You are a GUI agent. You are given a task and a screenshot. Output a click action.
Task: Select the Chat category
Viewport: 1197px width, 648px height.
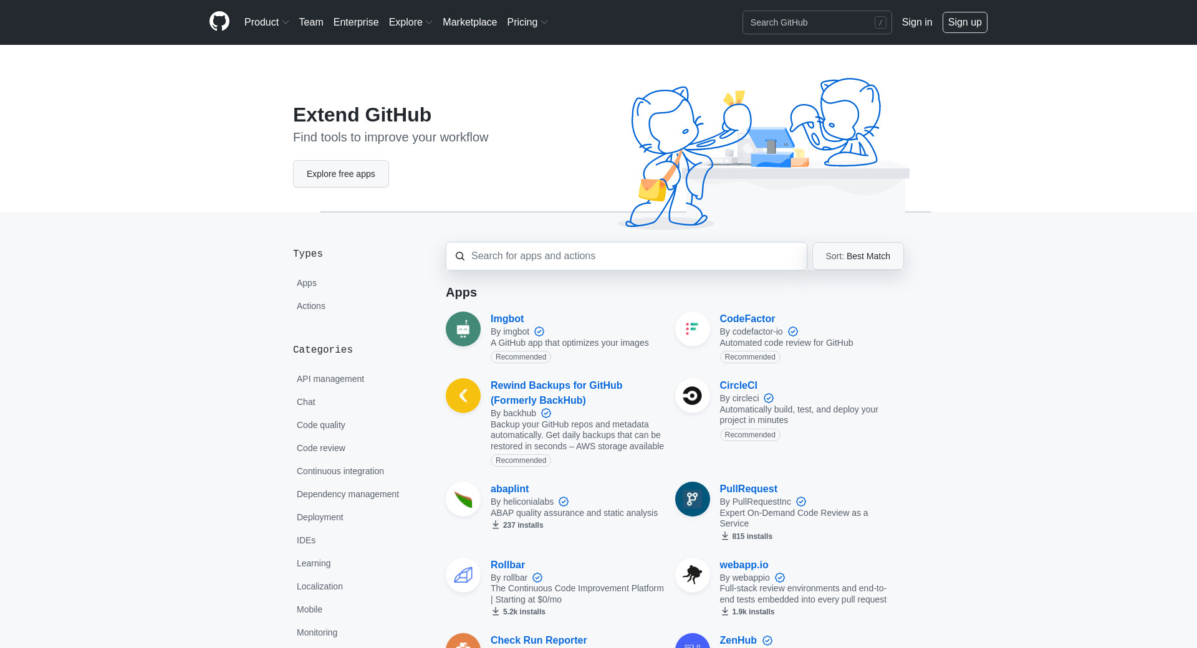[306, 402]
